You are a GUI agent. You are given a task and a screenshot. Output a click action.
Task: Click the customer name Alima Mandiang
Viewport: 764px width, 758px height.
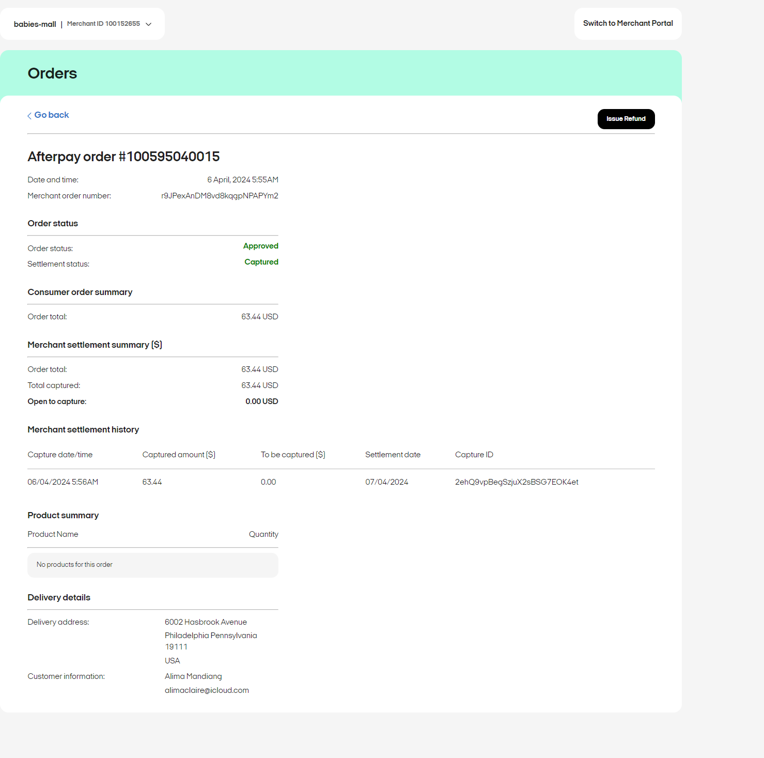point(193,676)
